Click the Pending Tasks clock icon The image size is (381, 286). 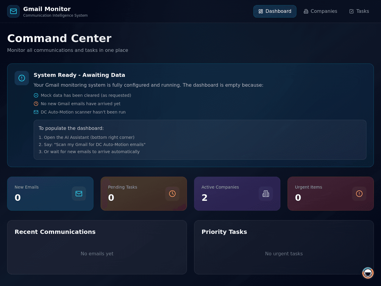click(172, 194)
